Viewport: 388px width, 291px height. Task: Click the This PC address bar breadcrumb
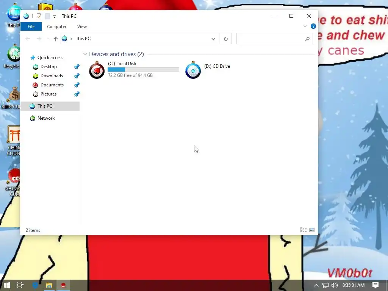coord(83,39)
